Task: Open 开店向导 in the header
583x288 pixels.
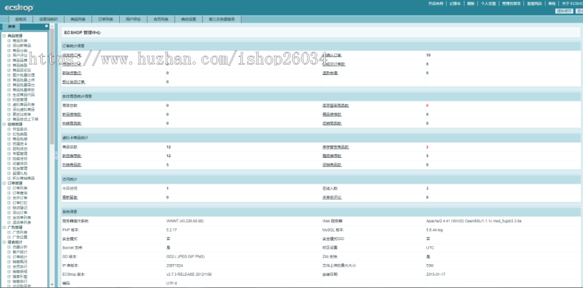Action: click(x=436, y=3)
